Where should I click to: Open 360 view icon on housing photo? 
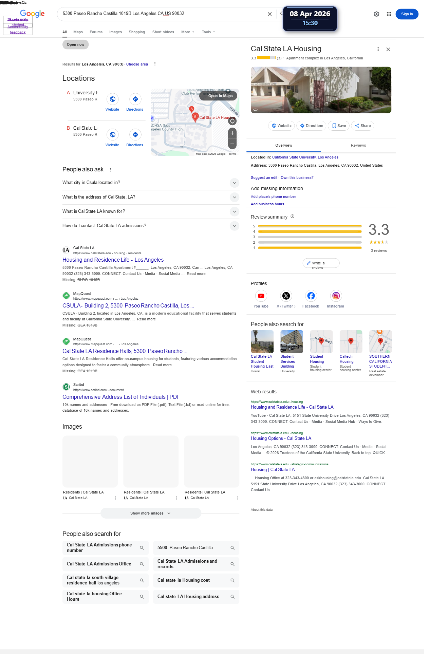256,110
